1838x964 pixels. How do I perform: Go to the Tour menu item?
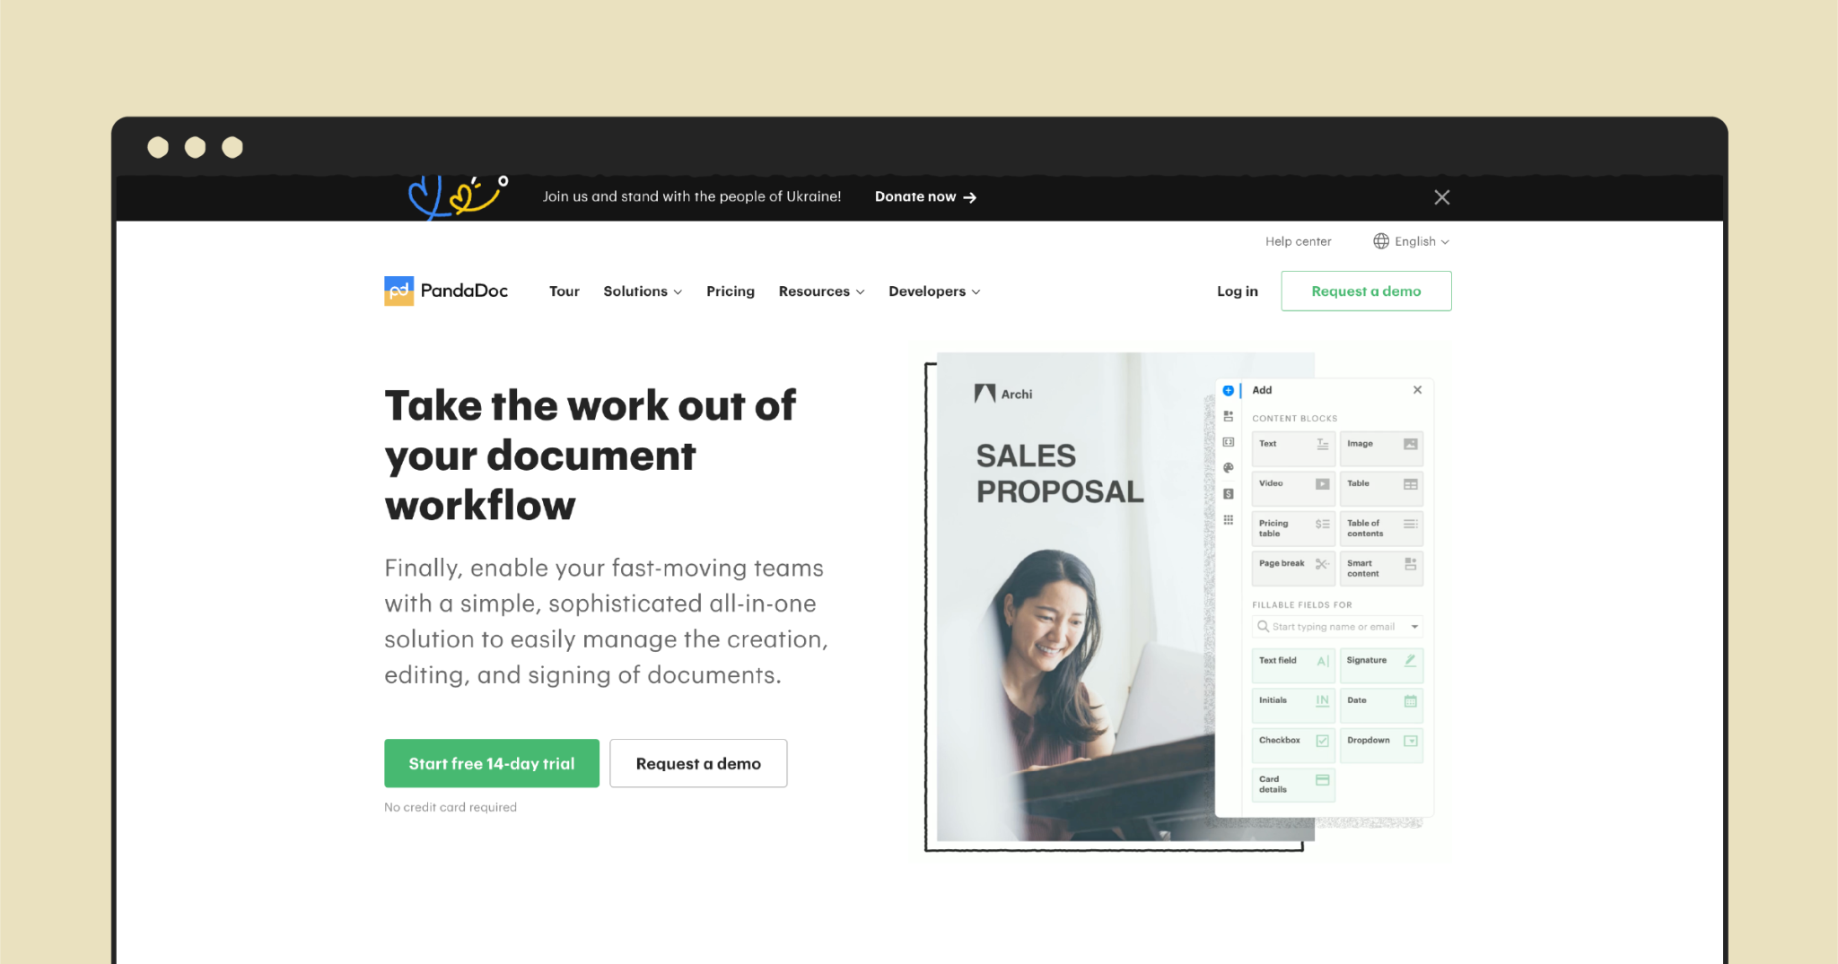click(564, 291)
